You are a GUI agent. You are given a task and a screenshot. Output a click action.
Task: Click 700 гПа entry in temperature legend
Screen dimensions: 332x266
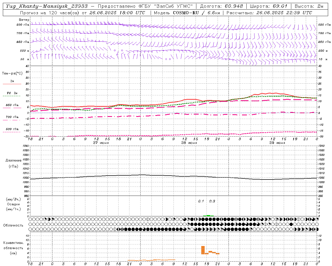12,117
